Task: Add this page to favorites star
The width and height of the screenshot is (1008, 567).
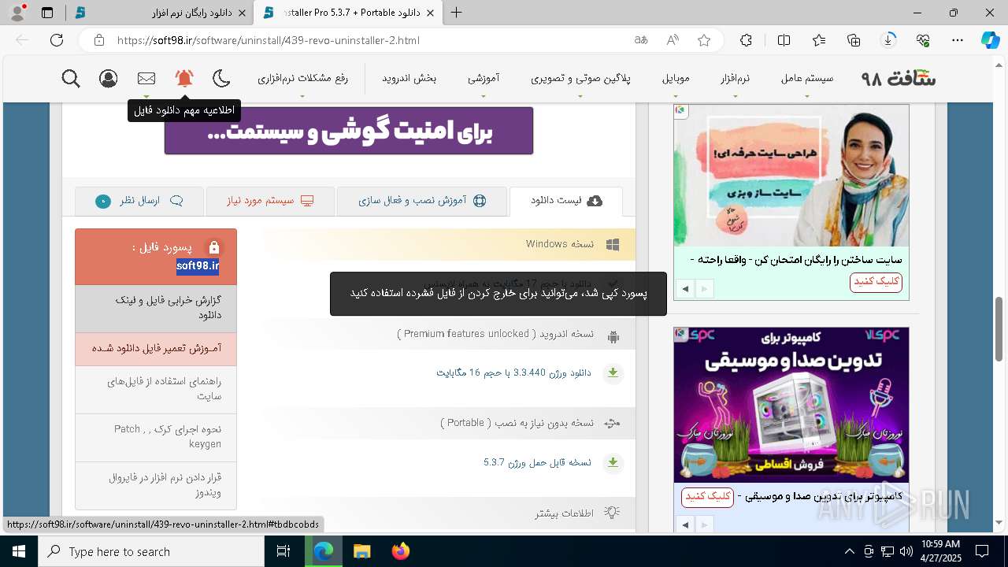Action: click(704, 40)
